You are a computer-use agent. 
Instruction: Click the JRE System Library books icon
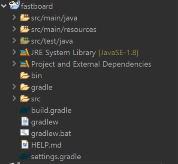pos(25,52)
